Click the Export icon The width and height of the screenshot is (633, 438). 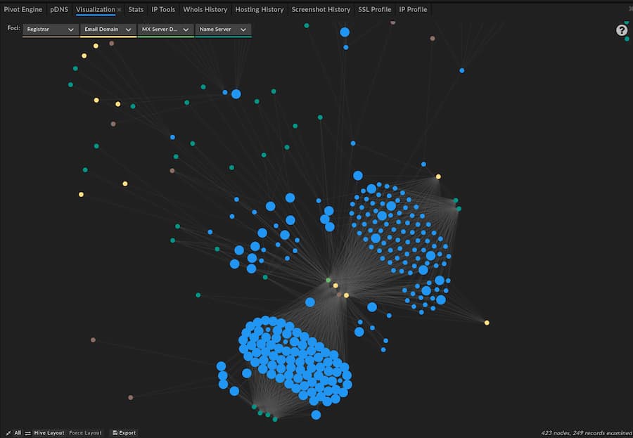[117, 432]
